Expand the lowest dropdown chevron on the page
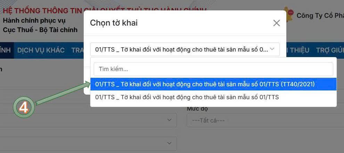 pyautogui.click(x=169, y=143)
